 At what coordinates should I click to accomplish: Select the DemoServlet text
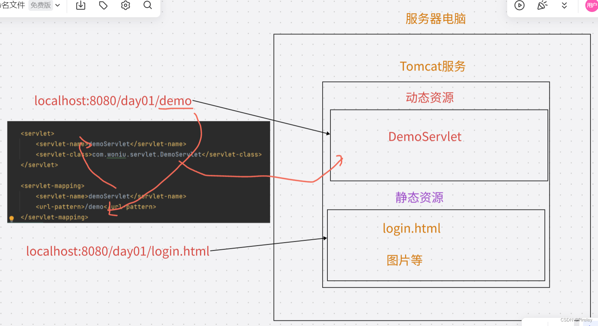point(425,137)
